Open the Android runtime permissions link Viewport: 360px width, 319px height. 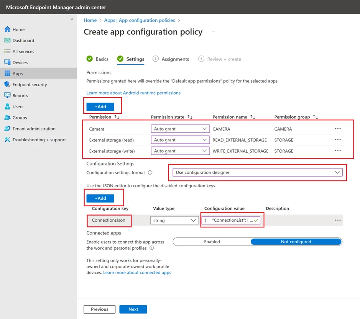point(133,93)
